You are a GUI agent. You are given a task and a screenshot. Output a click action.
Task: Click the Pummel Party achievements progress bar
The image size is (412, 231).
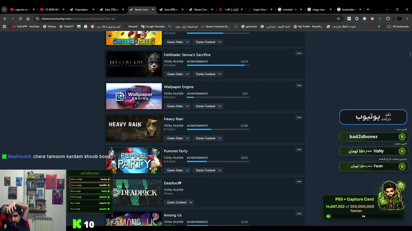(218, 161)
